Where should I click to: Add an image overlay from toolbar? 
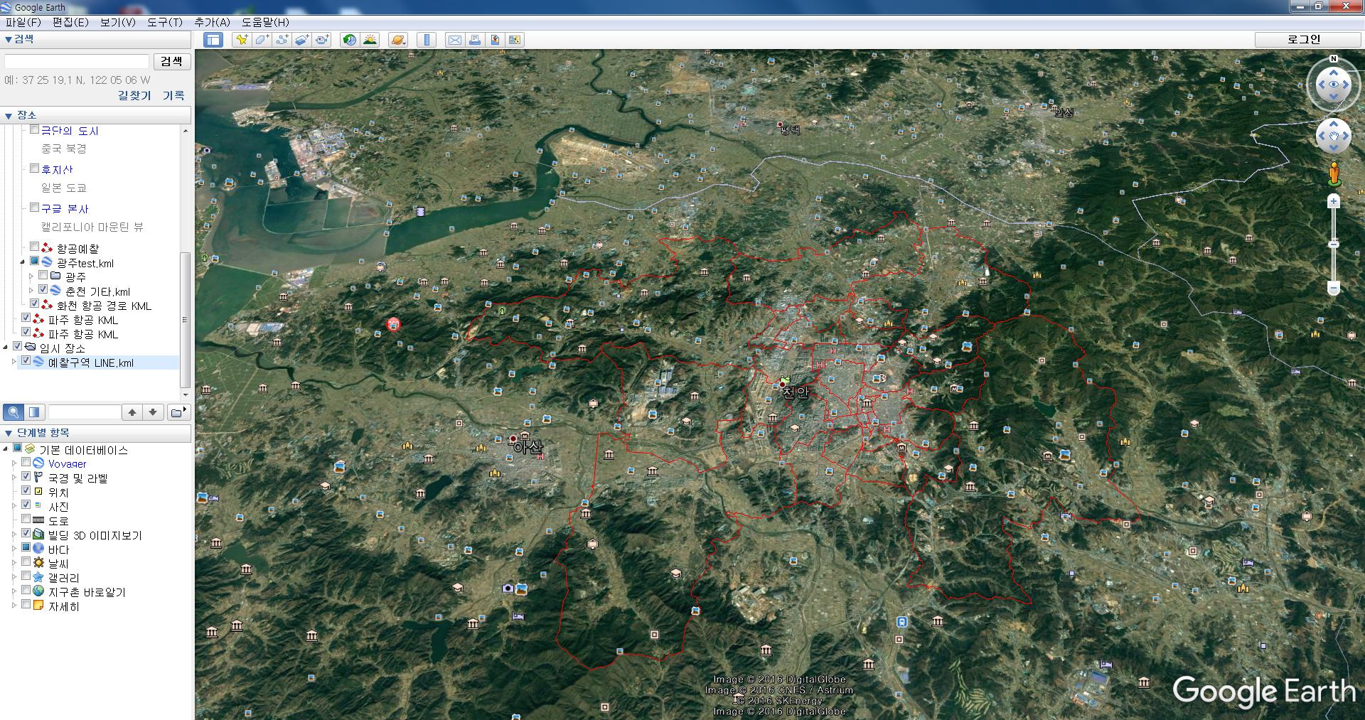point(302,40)
